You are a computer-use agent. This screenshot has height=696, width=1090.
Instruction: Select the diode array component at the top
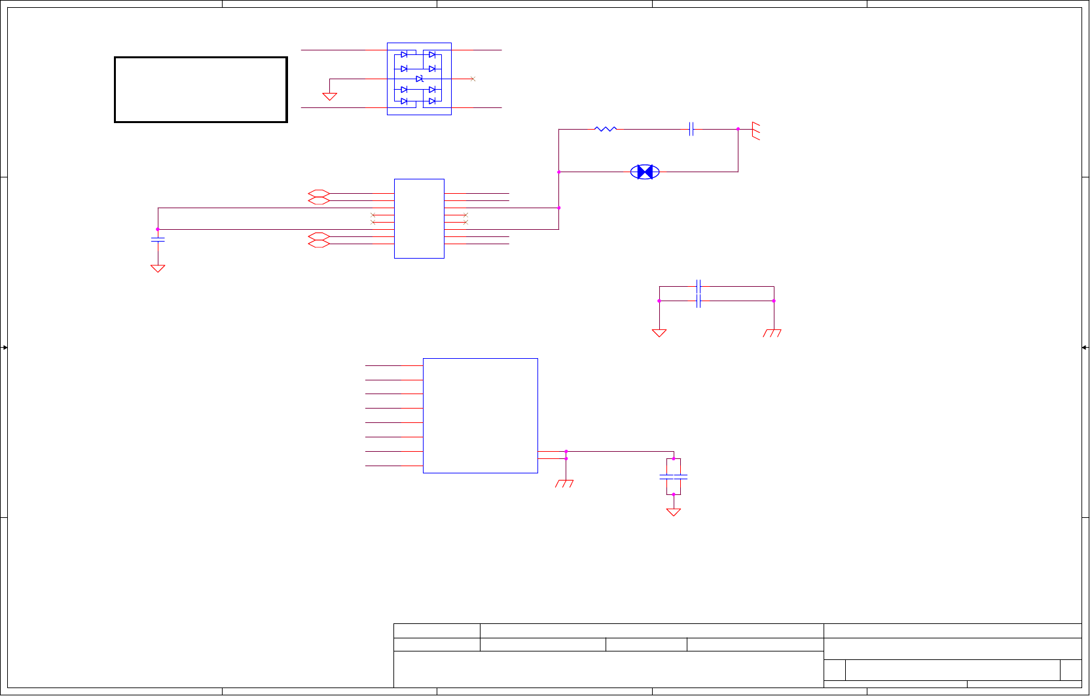(x=419, y=79)
